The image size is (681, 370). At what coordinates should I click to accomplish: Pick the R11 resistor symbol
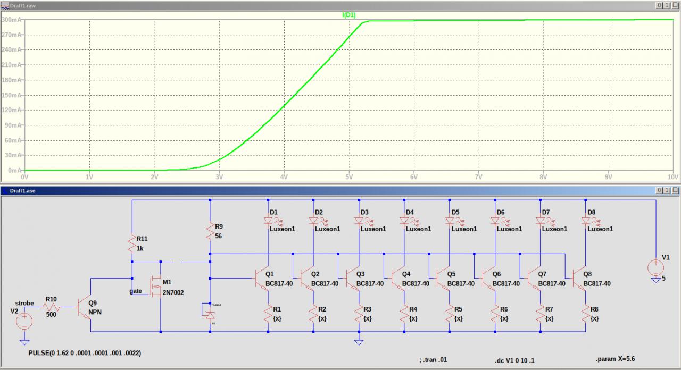(x=131, y=244)
